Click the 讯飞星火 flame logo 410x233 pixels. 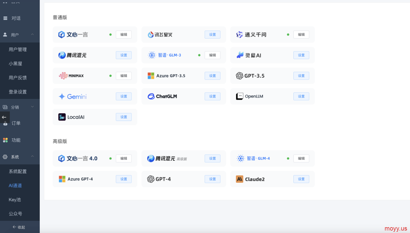tap(151, 35)
